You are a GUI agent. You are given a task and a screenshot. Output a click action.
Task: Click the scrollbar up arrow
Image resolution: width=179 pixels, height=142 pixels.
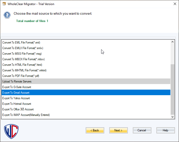(173, 42)
